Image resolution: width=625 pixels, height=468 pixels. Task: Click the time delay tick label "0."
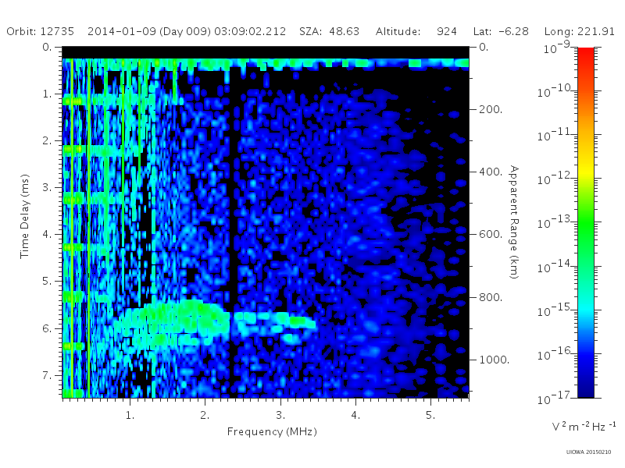47,47
